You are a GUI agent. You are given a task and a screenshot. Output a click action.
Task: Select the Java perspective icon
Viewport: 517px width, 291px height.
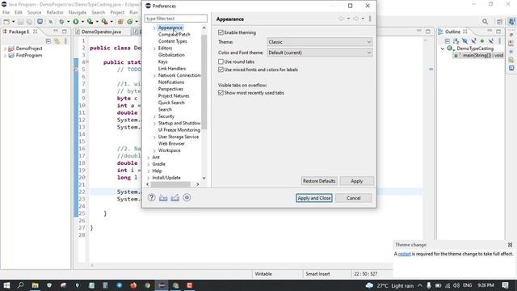(x=511, y=22)
